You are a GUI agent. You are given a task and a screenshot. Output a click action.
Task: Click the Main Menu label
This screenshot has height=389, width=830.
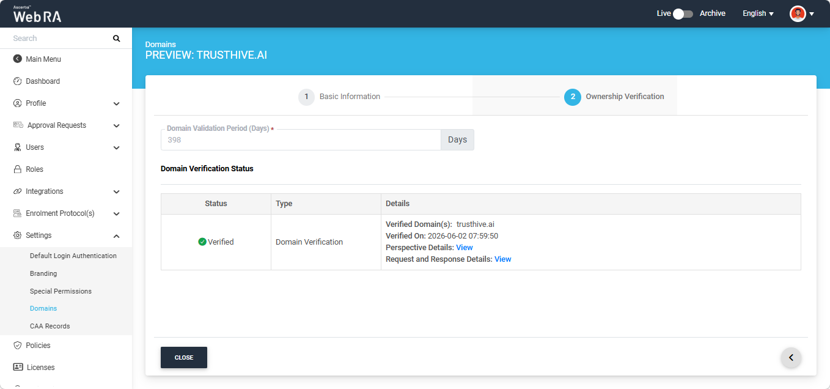(x=43, y=59)
